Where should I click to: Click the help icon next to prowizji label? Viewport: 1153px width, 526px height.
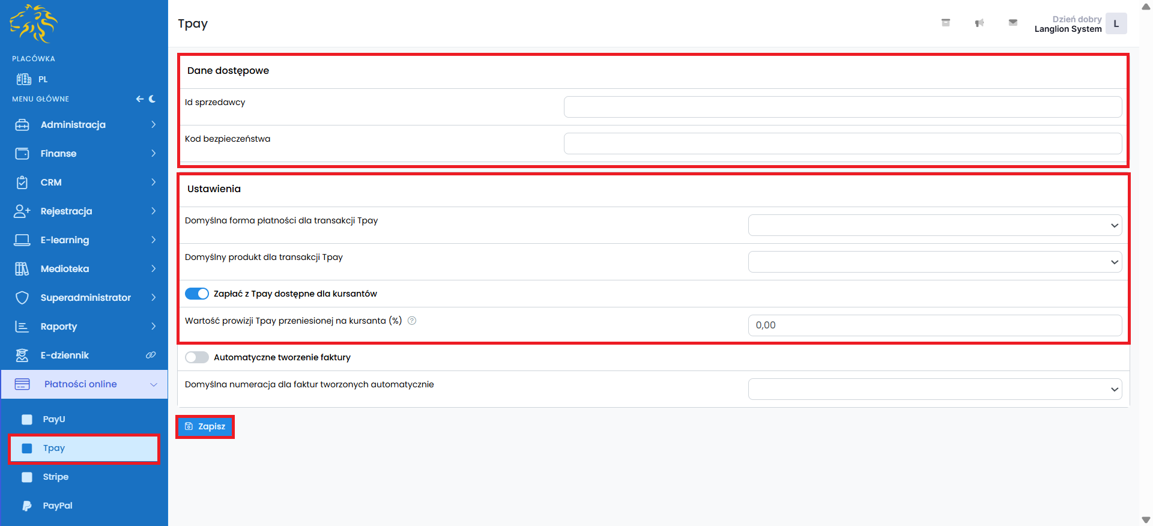tap(412, 321)
